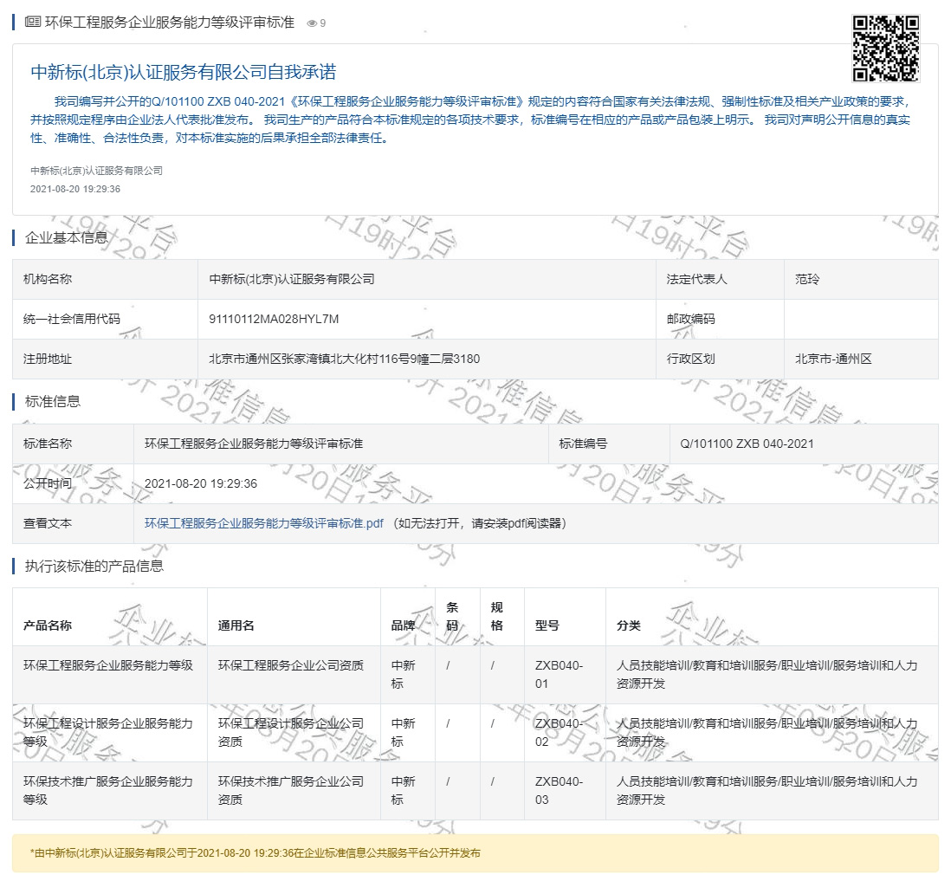Click the 标准信息 section heading

click(x=52, y=402)
